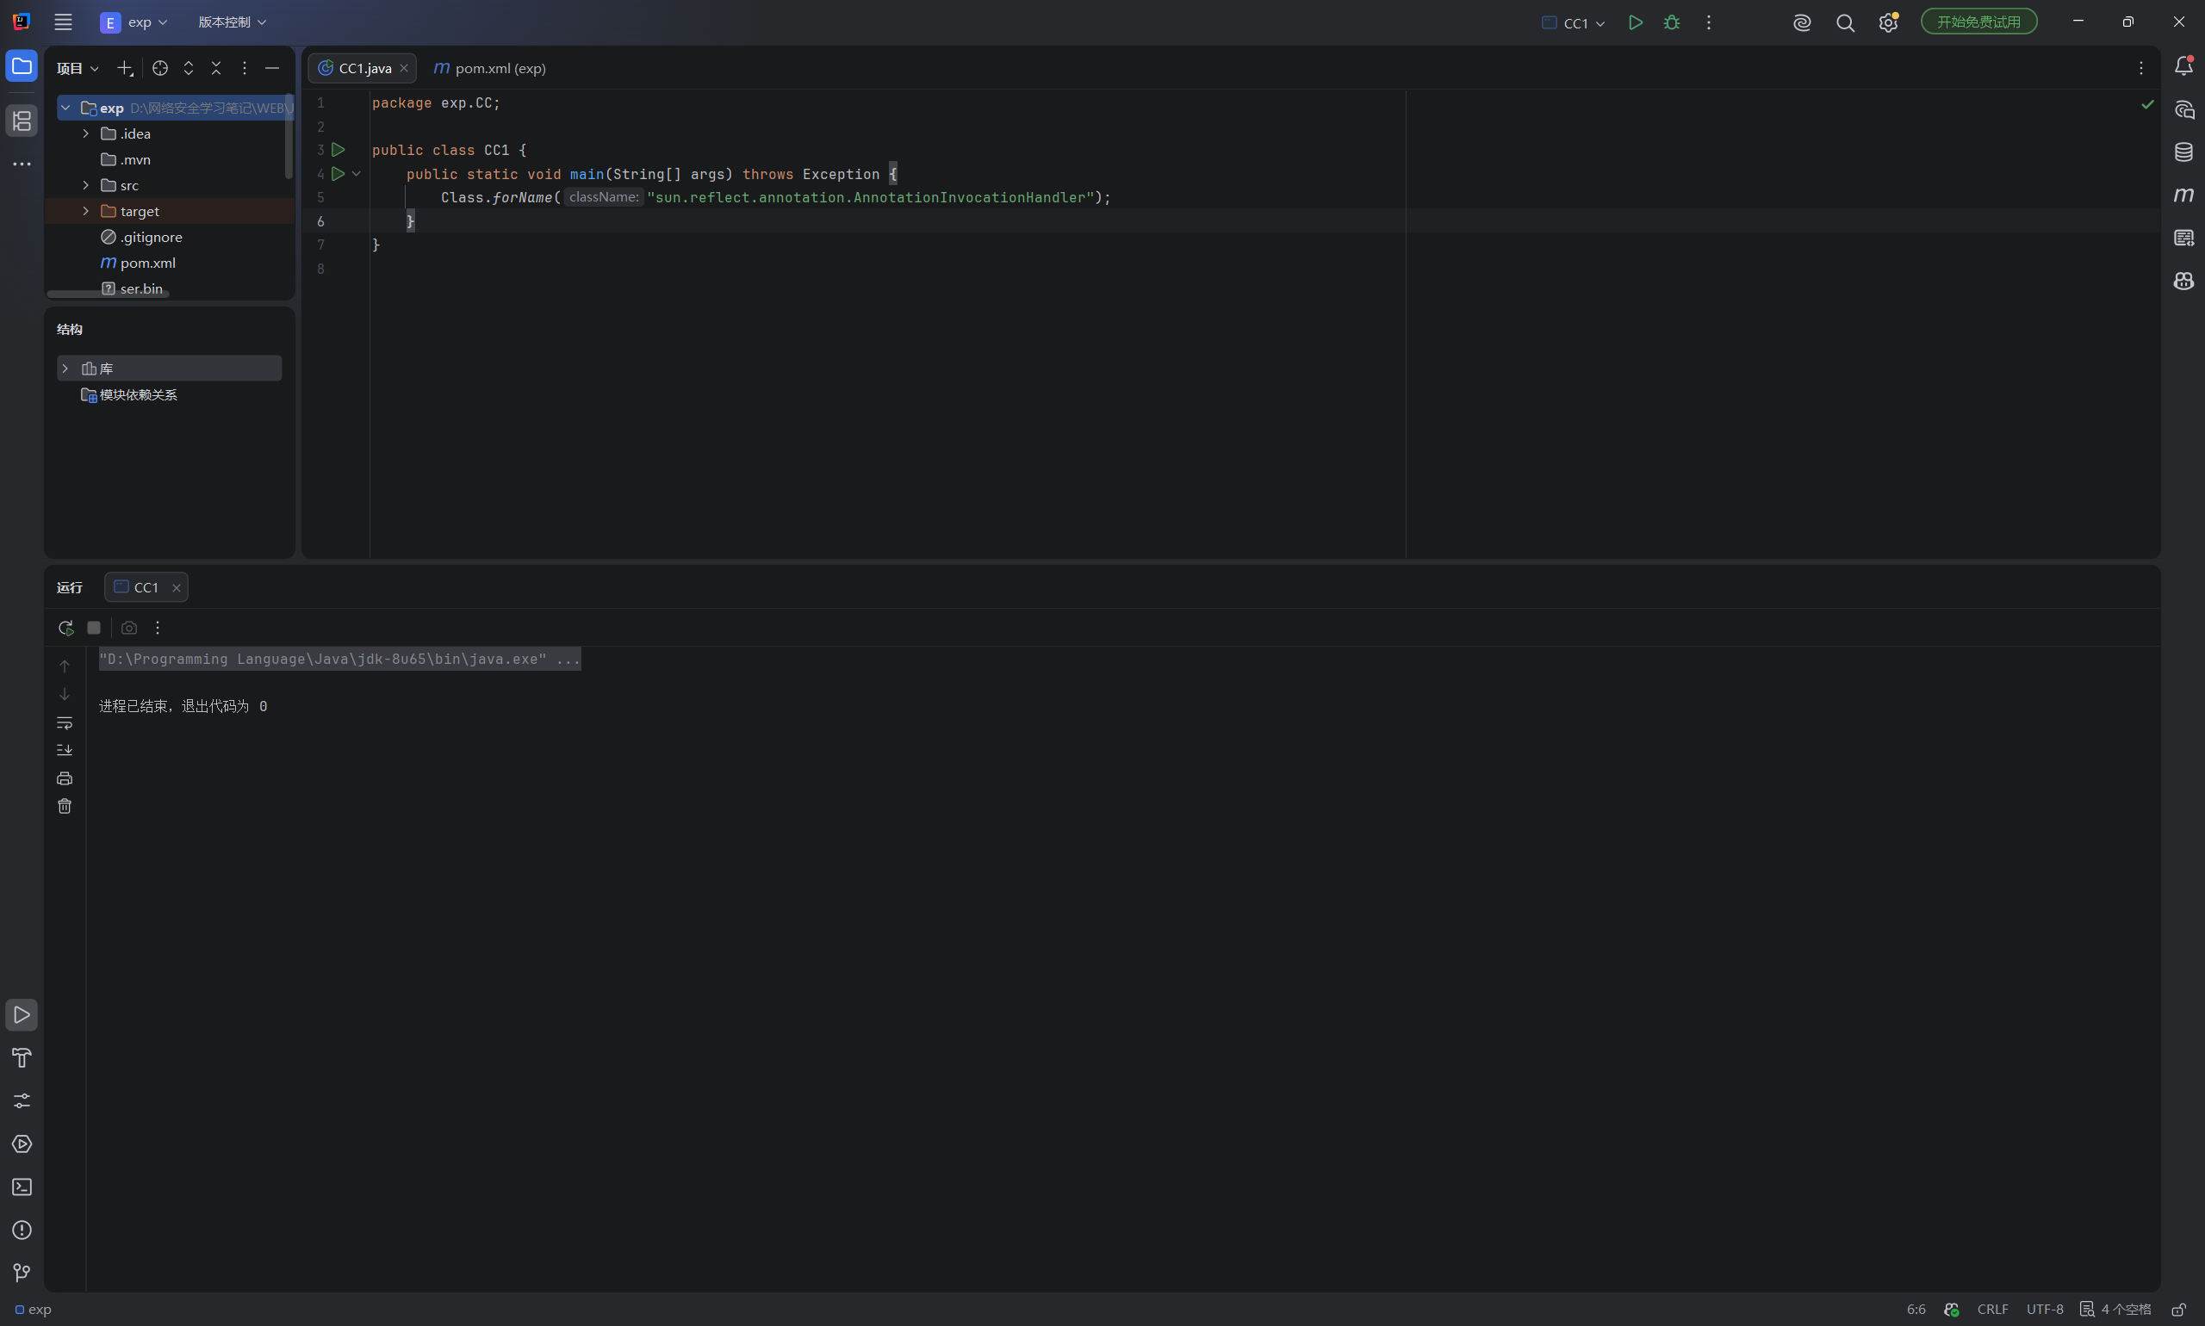Click the project tree vertical scrollbar
2205x1326 pixels.
289,137
